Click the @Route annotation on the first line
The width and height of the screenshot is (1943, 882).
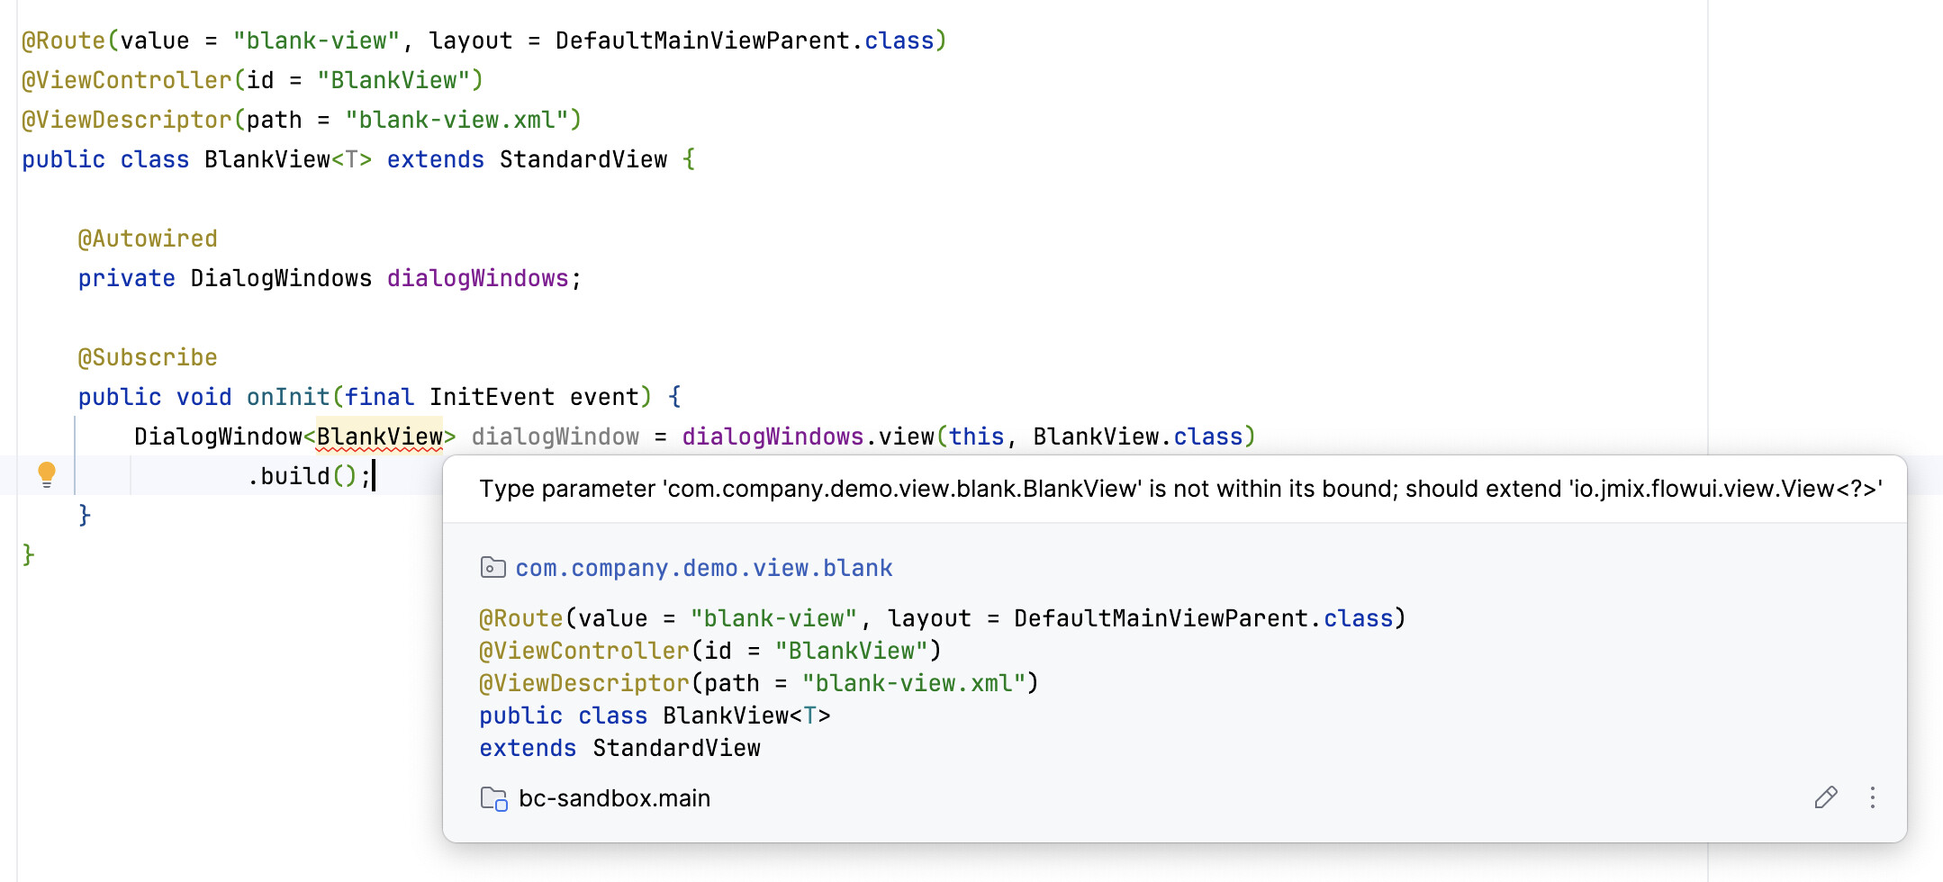tap(64, 40)
